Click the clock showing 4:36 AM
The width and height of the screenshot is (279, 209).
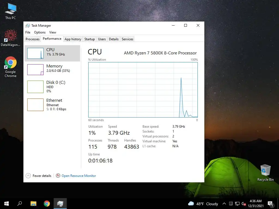point(256,201)
